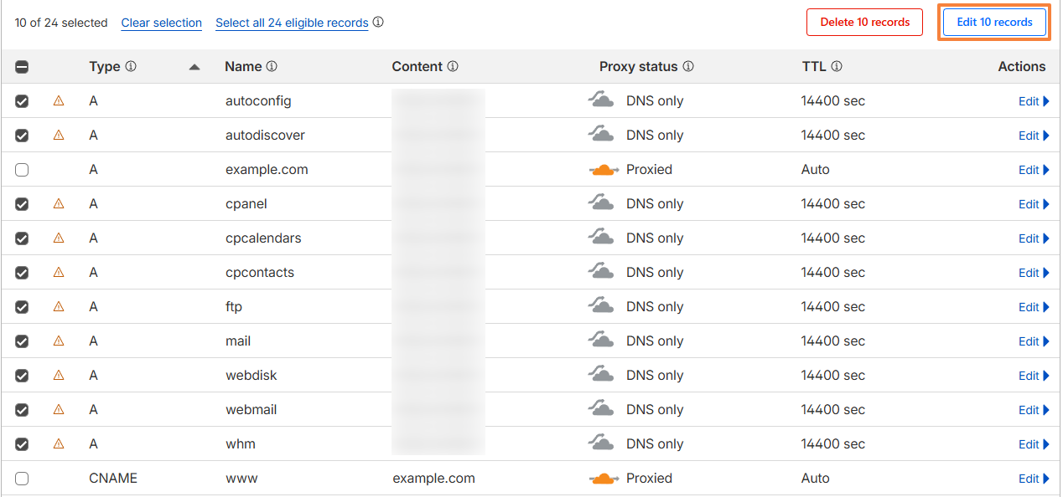Image resolution: width=1063 pixels, height=497 pixels.
Task: Toggle the header select-all checkbox
Action: (x=22, y=67)
